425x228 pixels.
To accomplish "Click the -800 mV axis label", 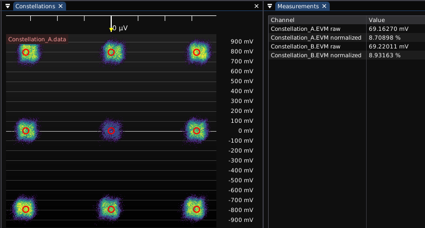I will click(x=241, y=210).
